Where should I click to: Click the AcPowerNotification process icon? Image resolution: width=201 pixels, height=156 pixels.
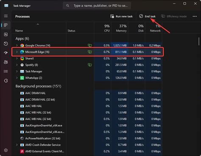22,138
